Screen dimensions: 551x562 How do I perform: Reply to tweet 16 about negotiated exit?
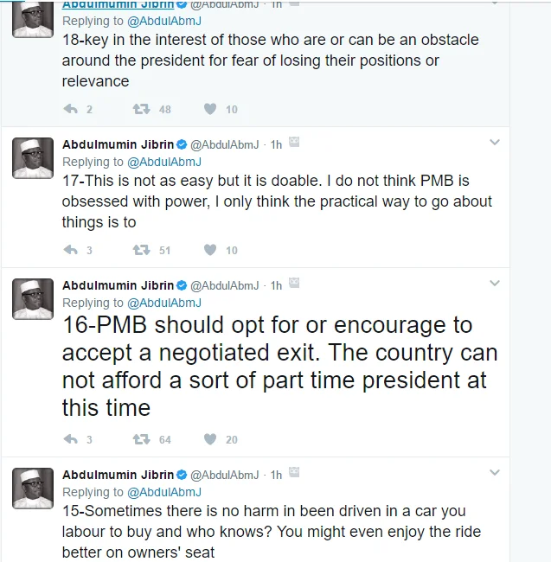72,439
